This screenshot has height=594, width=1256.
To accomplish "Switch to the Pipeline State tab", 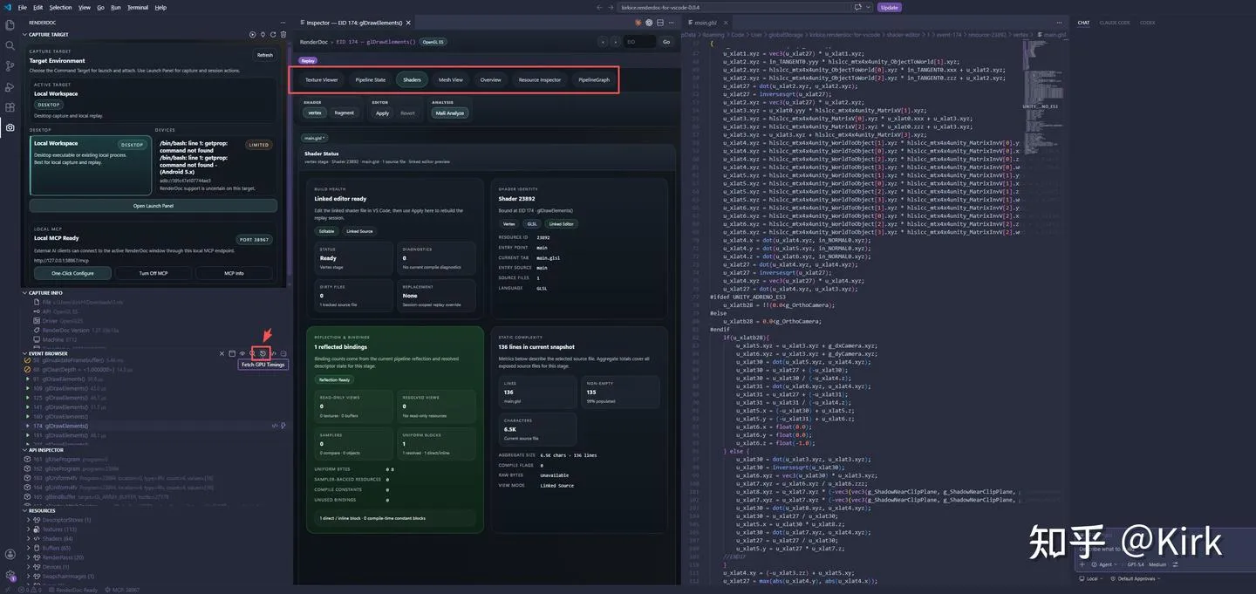I will tap(371, 79).
